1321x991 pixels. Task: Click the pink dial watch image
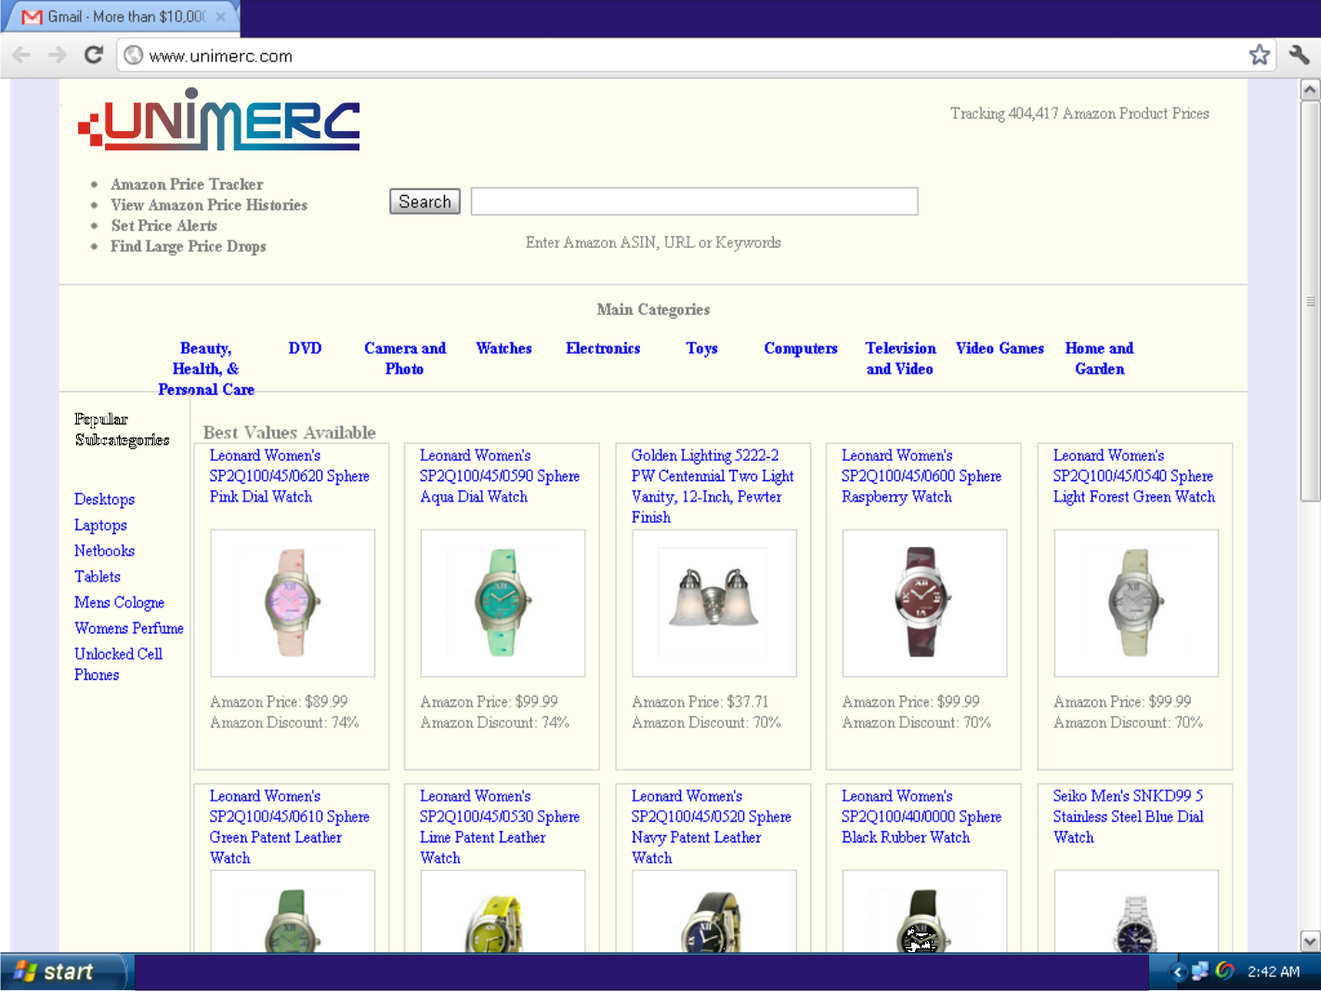coord(293,603)
